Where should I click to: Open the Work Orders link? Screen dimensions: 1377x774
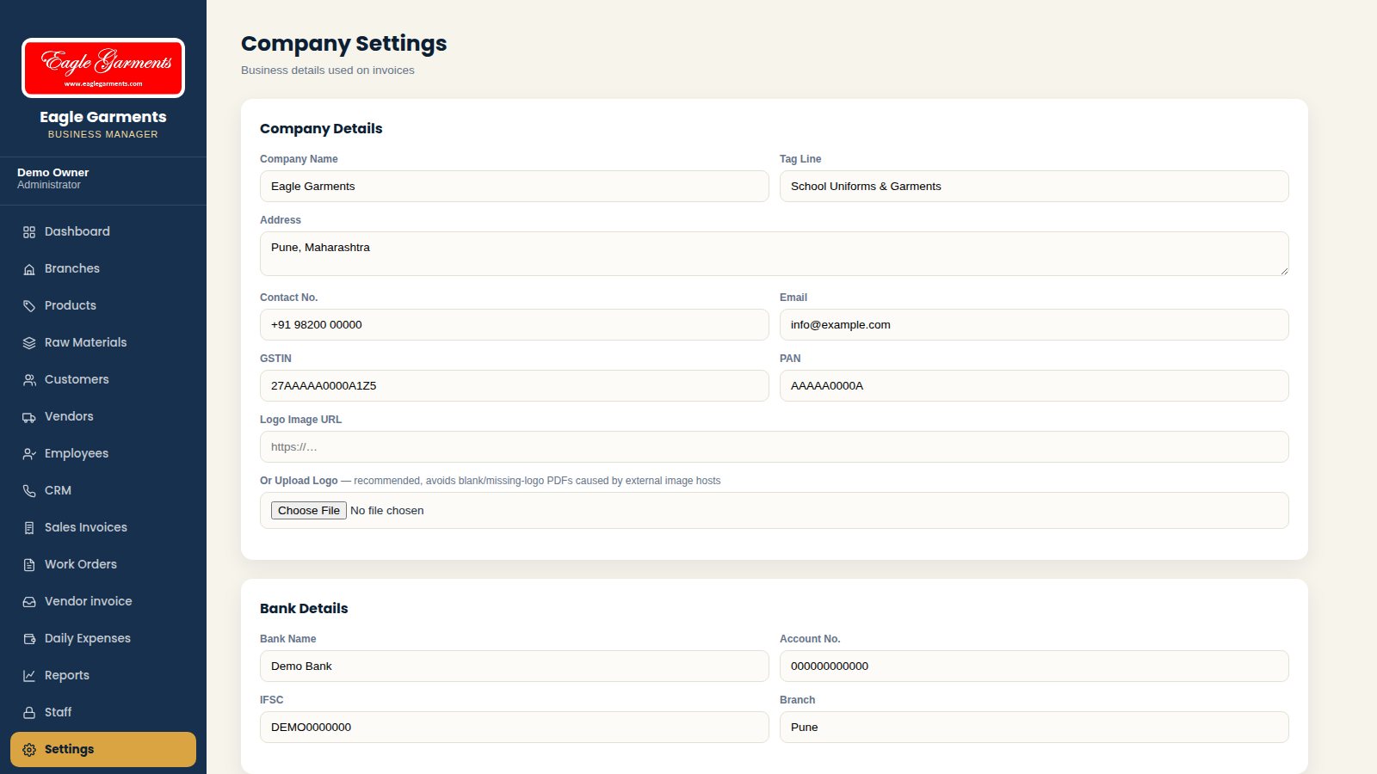[x=103, y=564]
